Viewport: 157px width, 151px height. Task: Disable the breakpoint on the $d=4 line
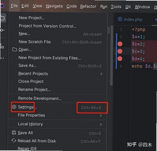[x=120, y=59]
